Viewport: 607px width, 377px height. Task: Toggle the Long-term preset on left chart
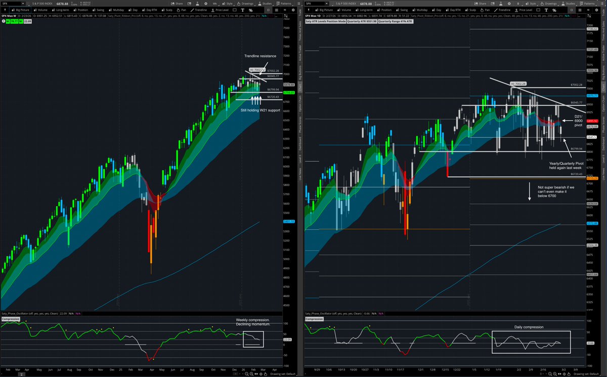point(60,10)
